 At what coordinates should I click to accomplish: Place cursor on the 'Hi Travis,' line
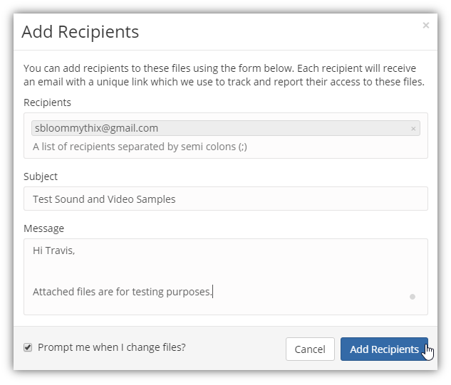(x=53, y=250)
